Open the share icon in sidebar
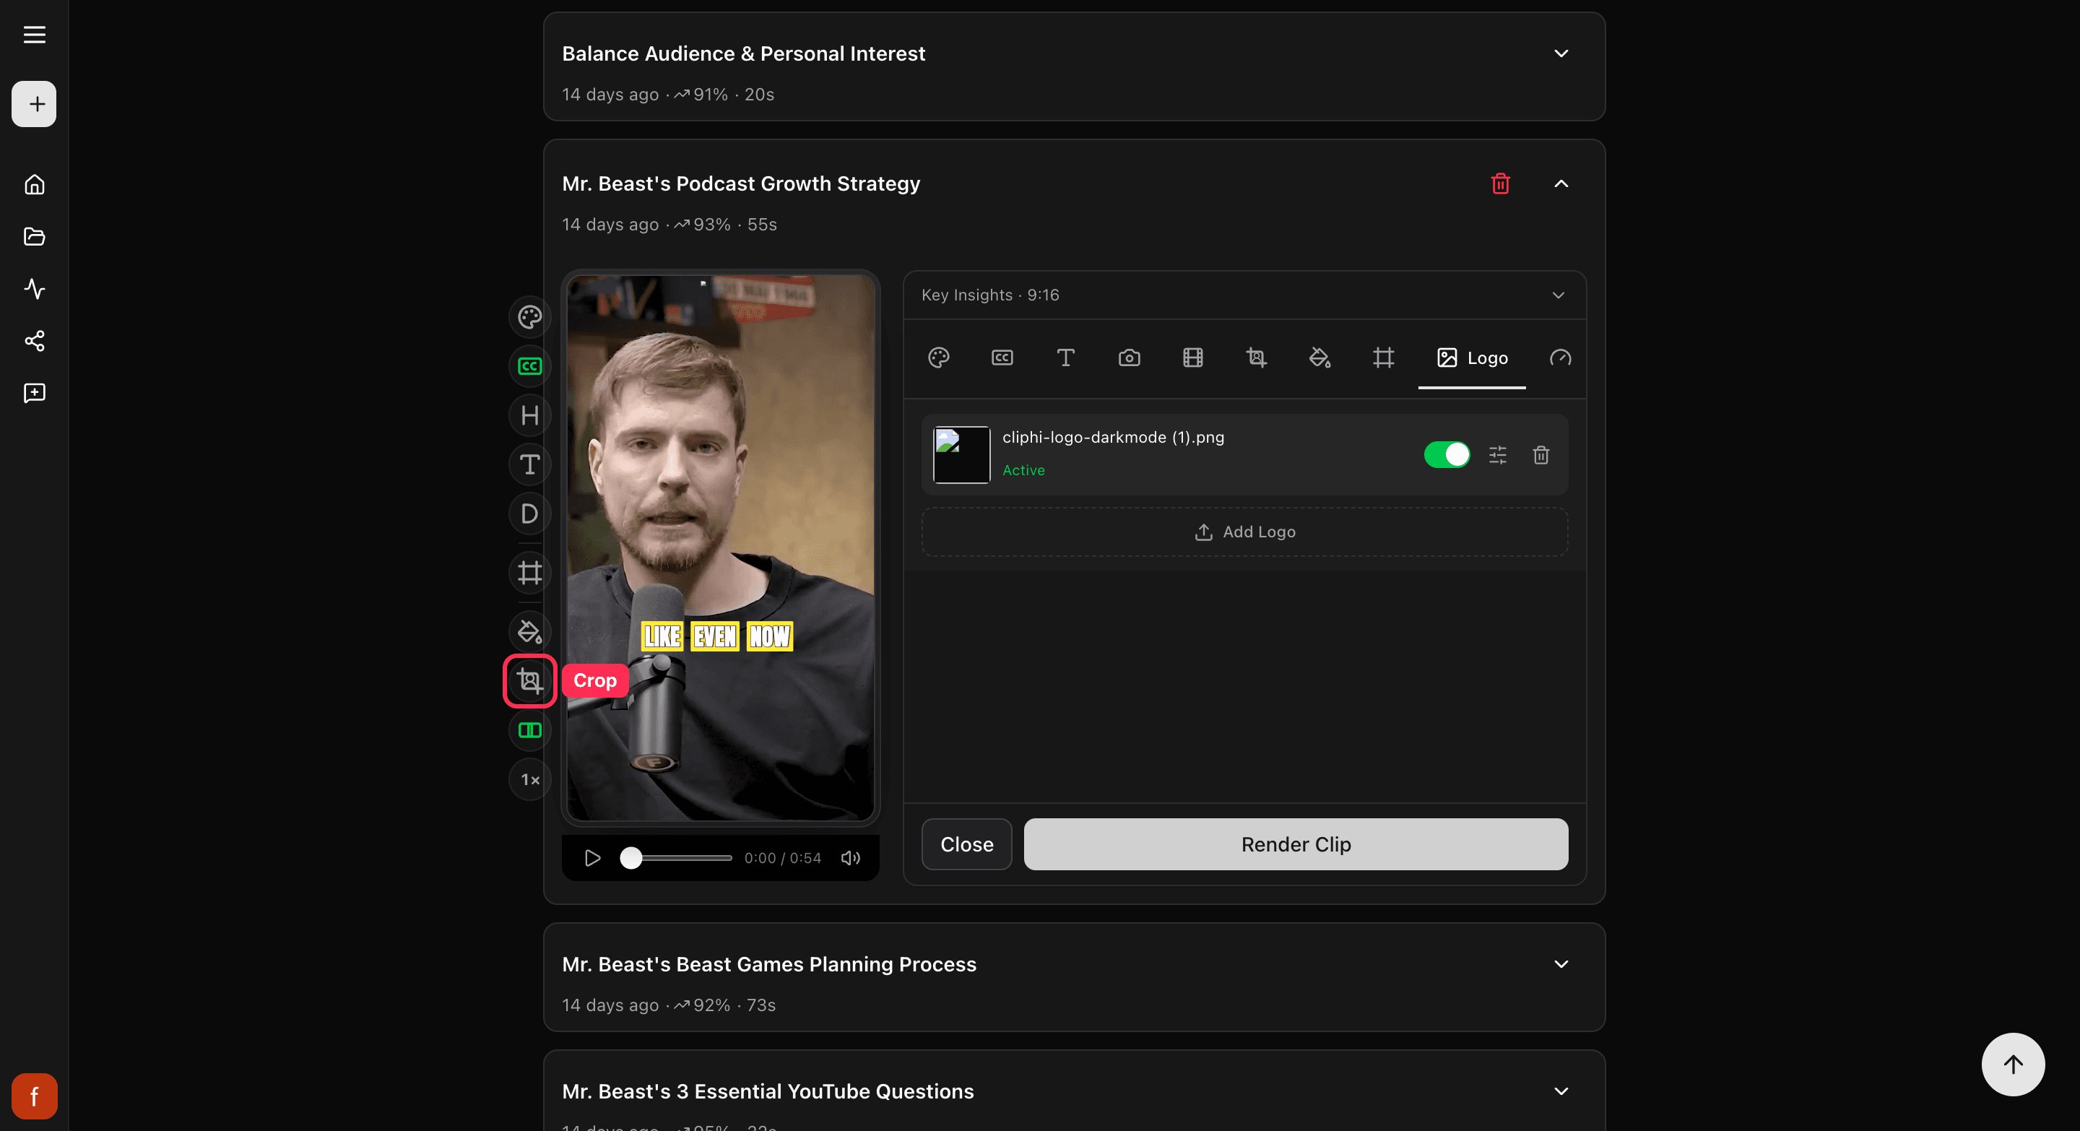The height and width of the screenshot is (1131, 2080). [34, 341]
